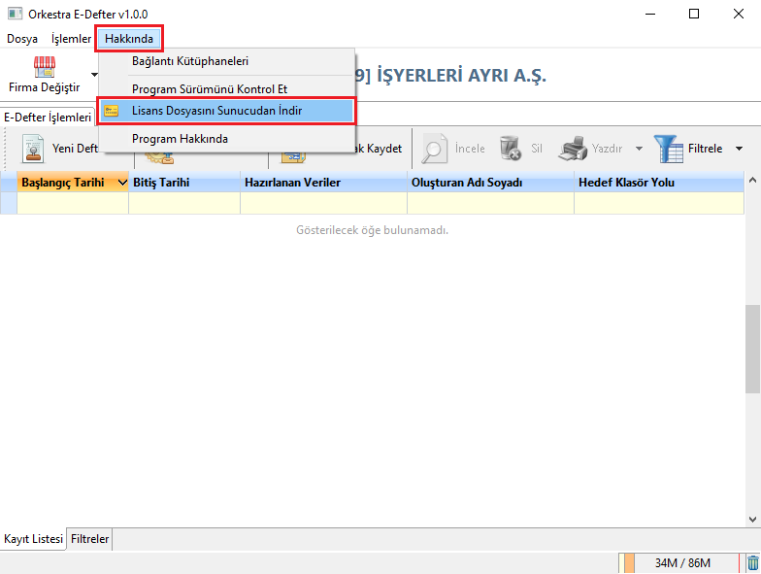This screenshot has height=574, width=761.
Task: Click the Filtrele funnel icon
Action: click(x=668, y=149)
